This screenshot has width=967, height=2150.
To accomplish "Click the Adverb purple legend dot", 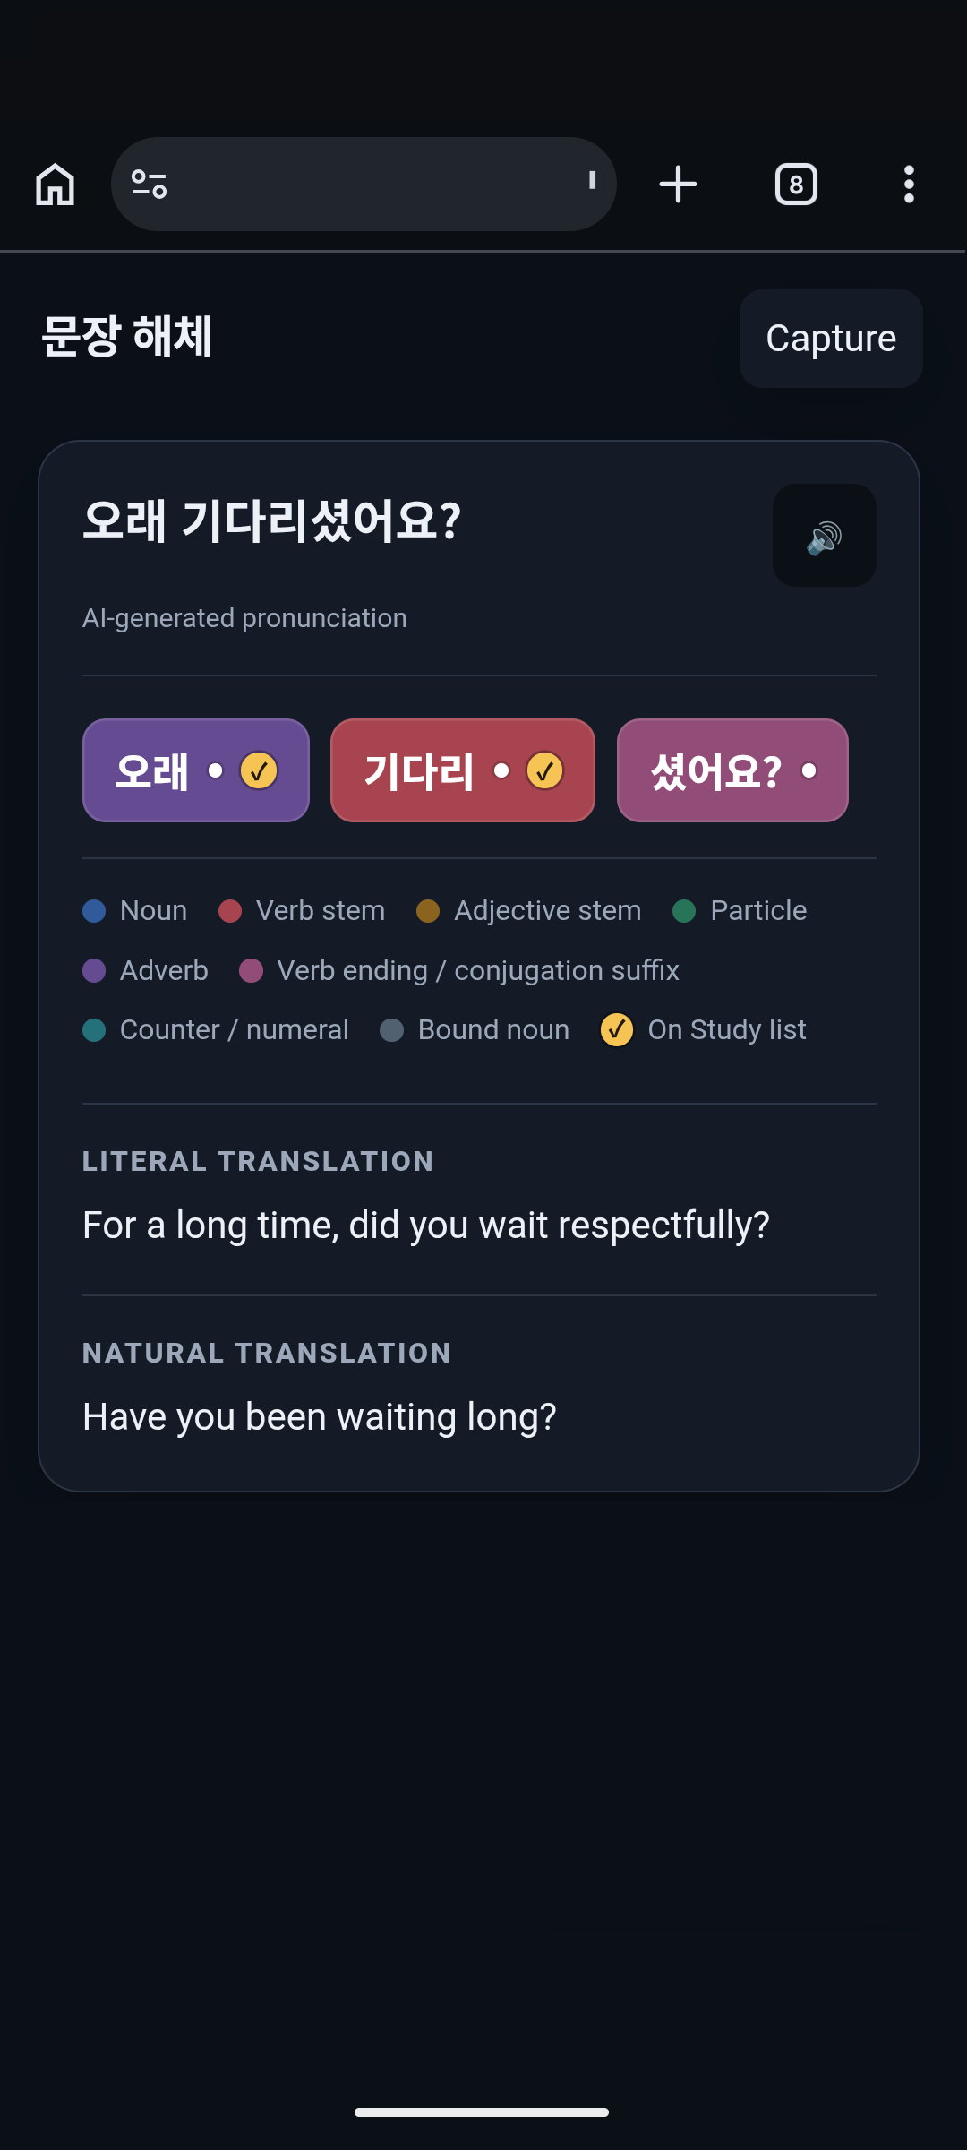I will coord(94,971).
